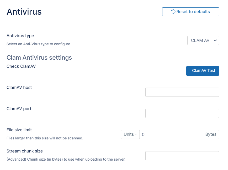Click the 'Files larger than this size' hint
This screenshot has width=228, height=170.
click(x=45, y=138)
